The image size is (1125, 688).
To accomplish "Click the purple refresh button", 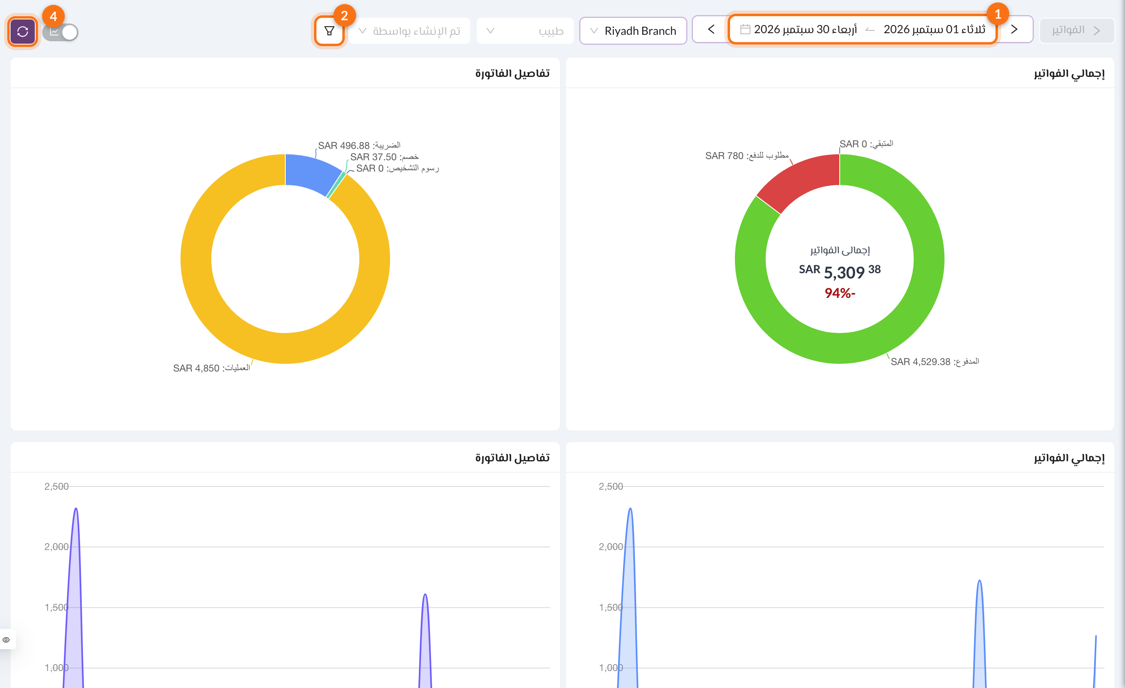I will pyautogui.click(x=22, y=32).
